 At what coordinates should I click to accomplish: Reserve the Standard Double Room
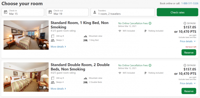189,91
